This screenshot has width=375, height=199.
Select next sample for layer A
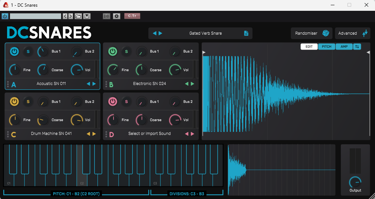(94, 84)
